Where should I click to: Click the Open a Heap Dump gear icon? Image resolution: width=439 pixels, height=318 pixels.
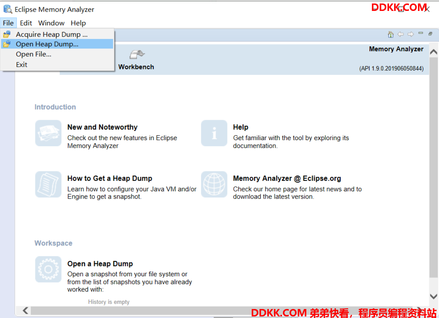48,269
